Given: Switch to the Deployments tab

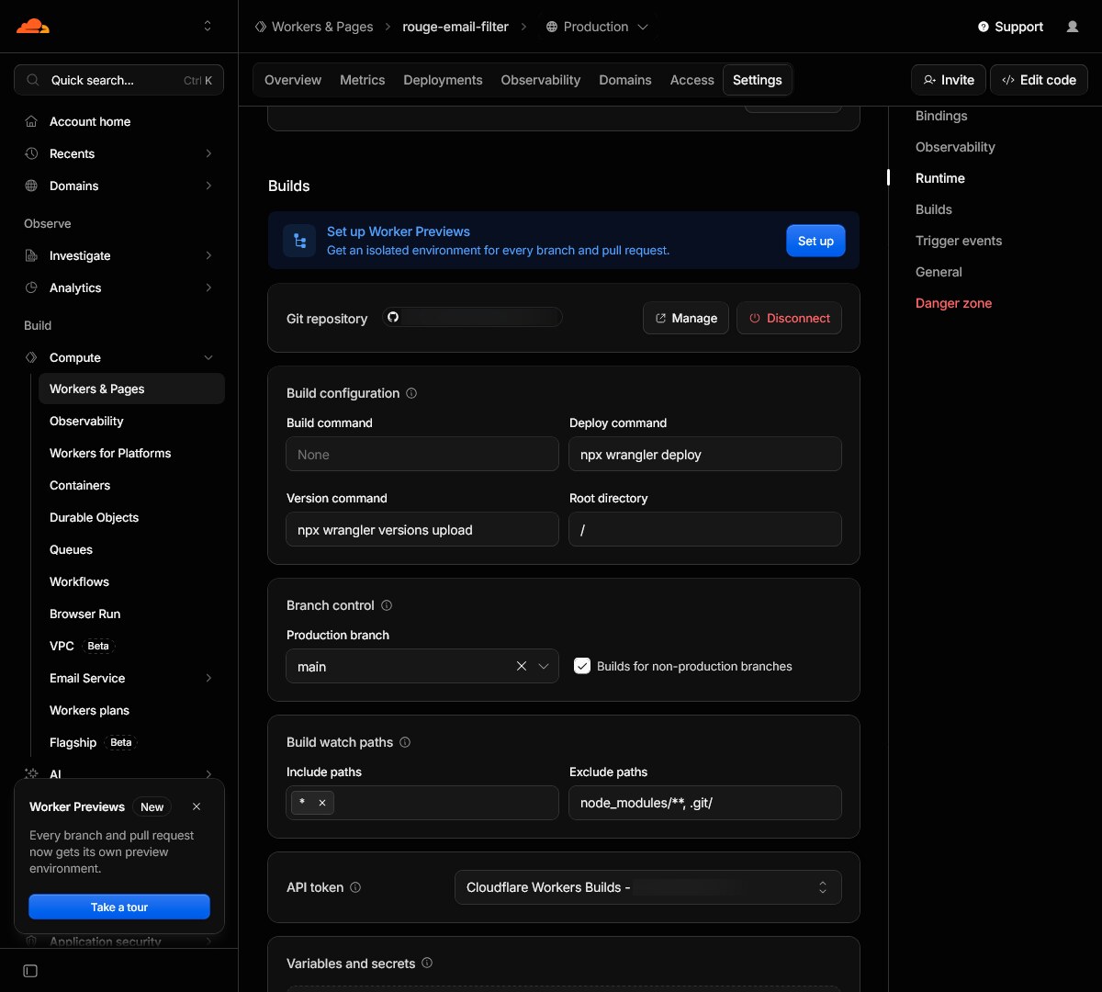Looking at the screenshot, I should click(443, 80).
